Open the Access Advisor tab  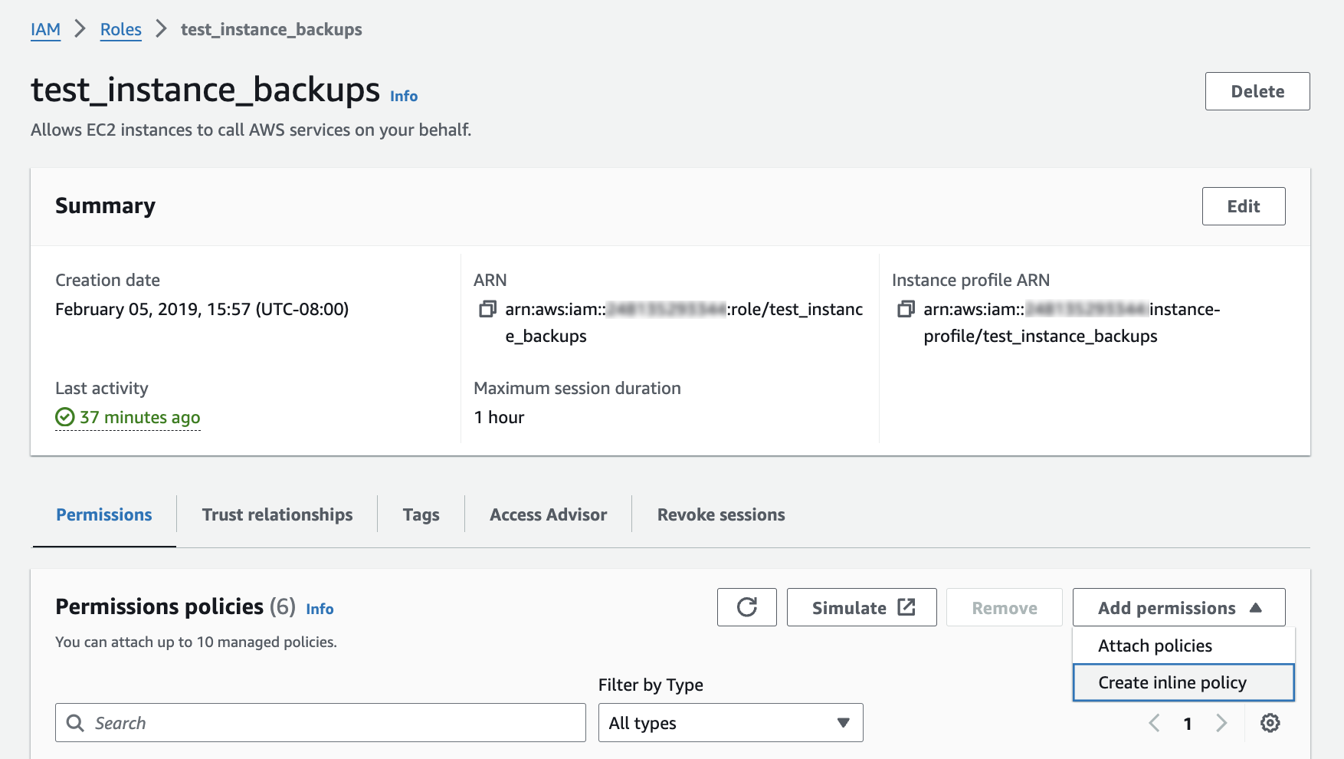(x=549, y=514)
